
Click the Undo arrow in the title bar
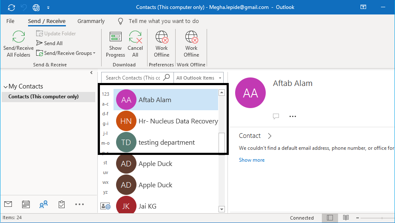[24, 8]
